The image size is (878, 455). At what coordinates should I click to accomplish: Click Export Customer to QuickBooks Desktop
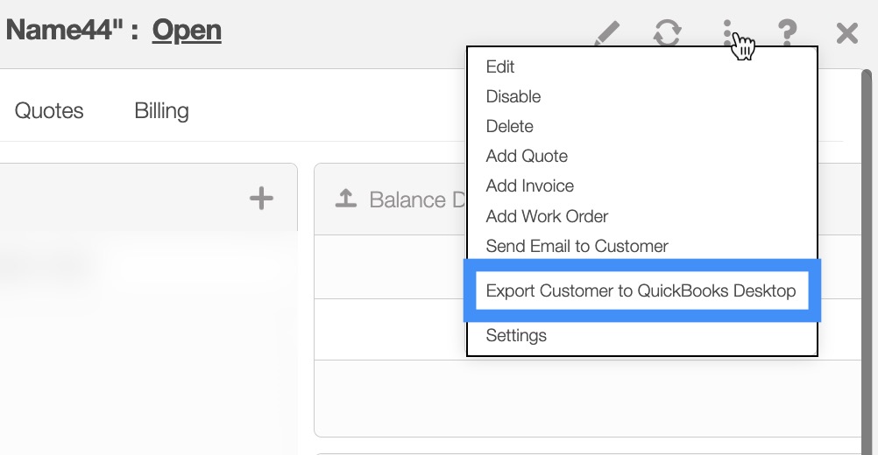click(641, 291)
